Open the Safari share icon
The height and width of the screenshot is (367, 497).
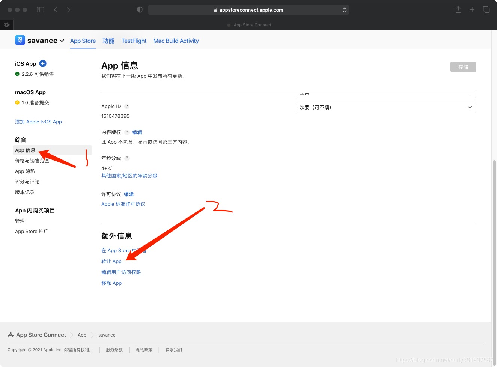coord(458,9)
